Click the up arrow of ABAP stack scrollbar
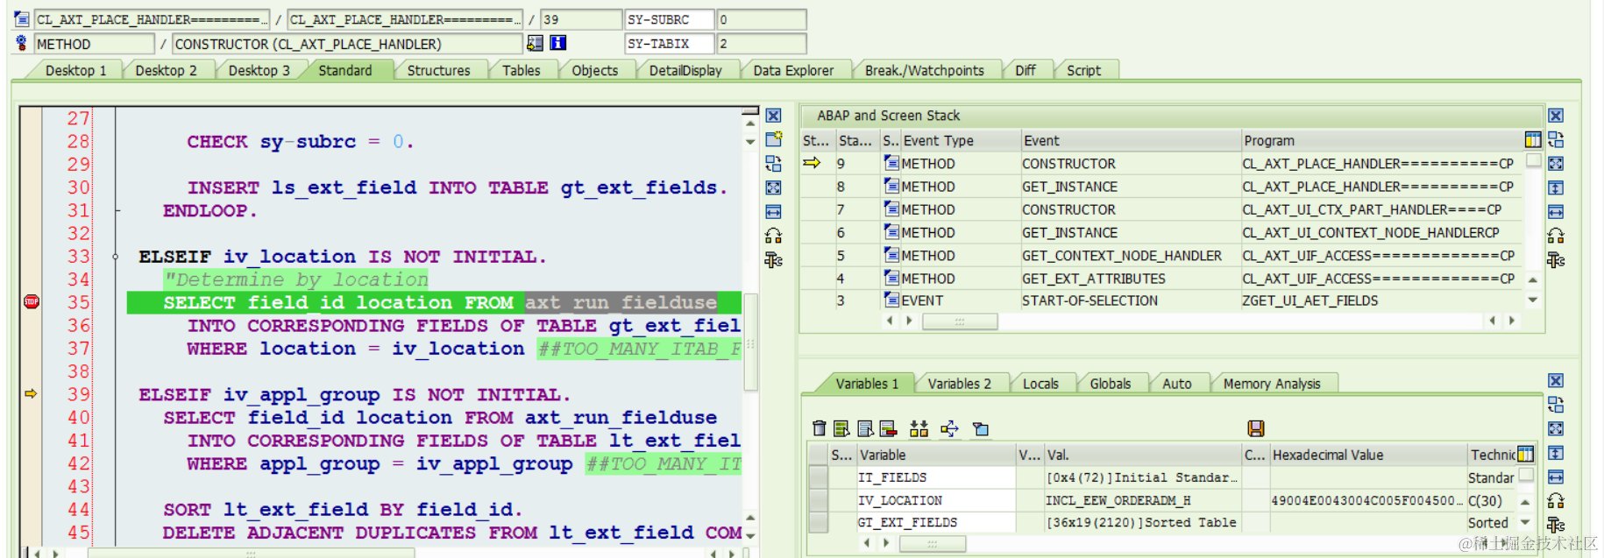This screenshot has height=558, width=1604. click(x=1533, y=279)
